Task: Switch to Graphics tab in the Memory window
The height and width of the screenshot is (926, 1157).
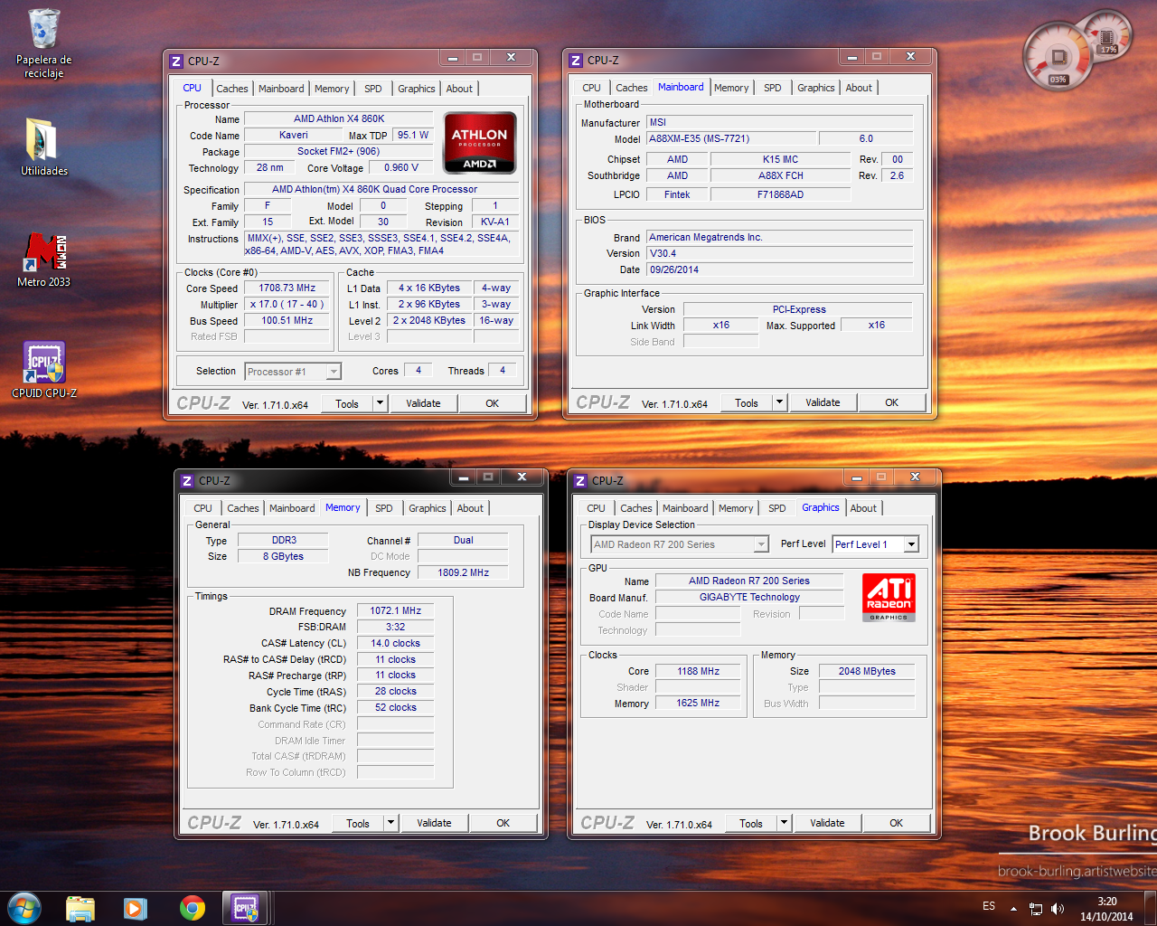Action: click(428, 508)
